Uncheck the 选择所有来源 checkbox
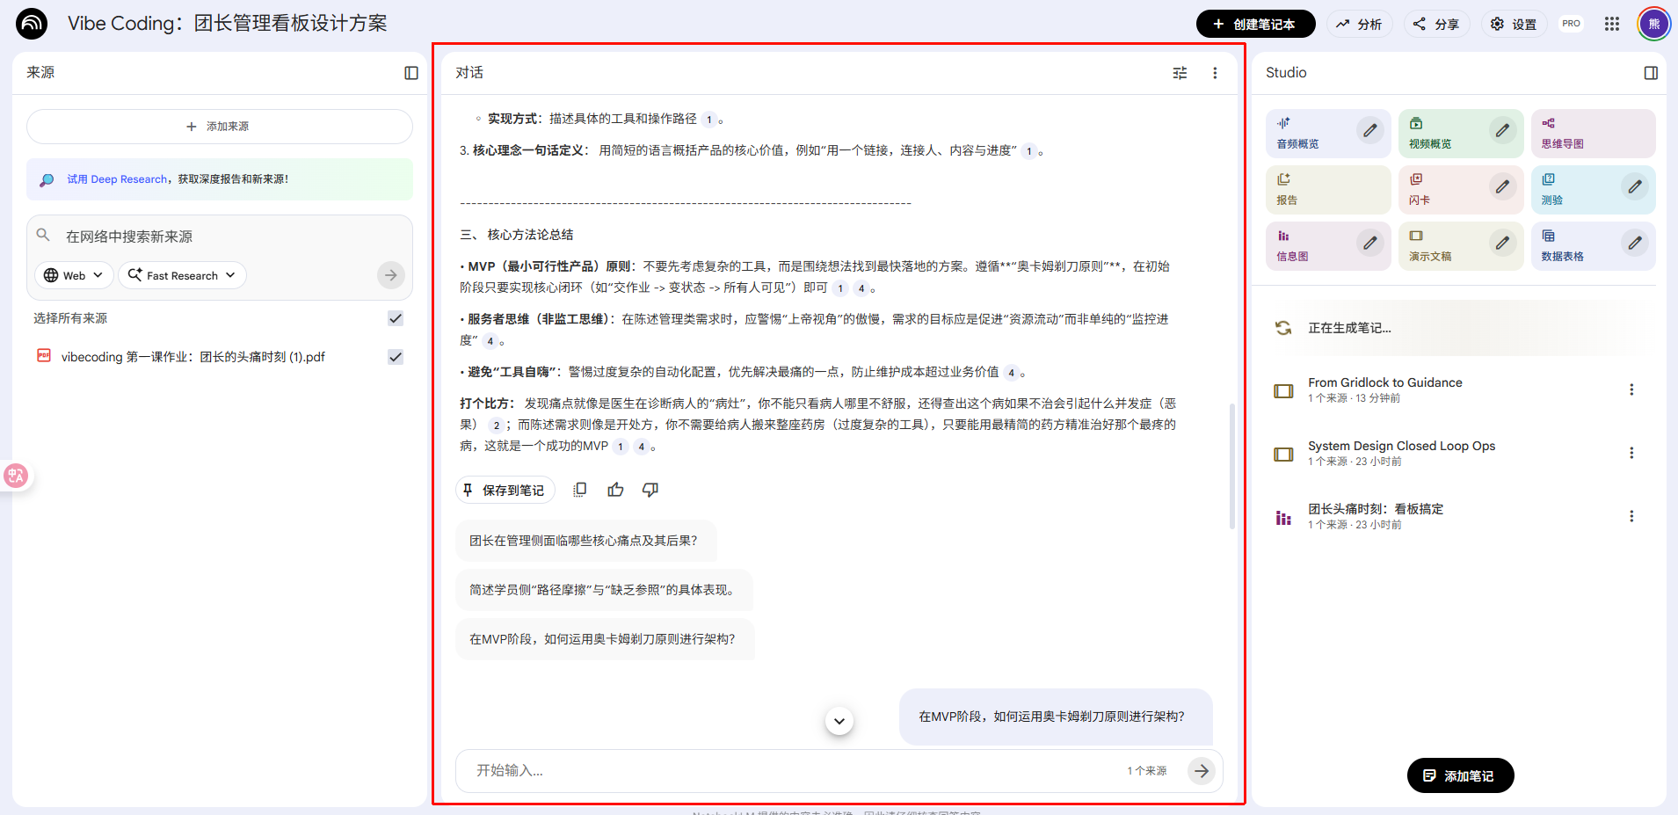The image size is (1678, 815). [396, 318]
